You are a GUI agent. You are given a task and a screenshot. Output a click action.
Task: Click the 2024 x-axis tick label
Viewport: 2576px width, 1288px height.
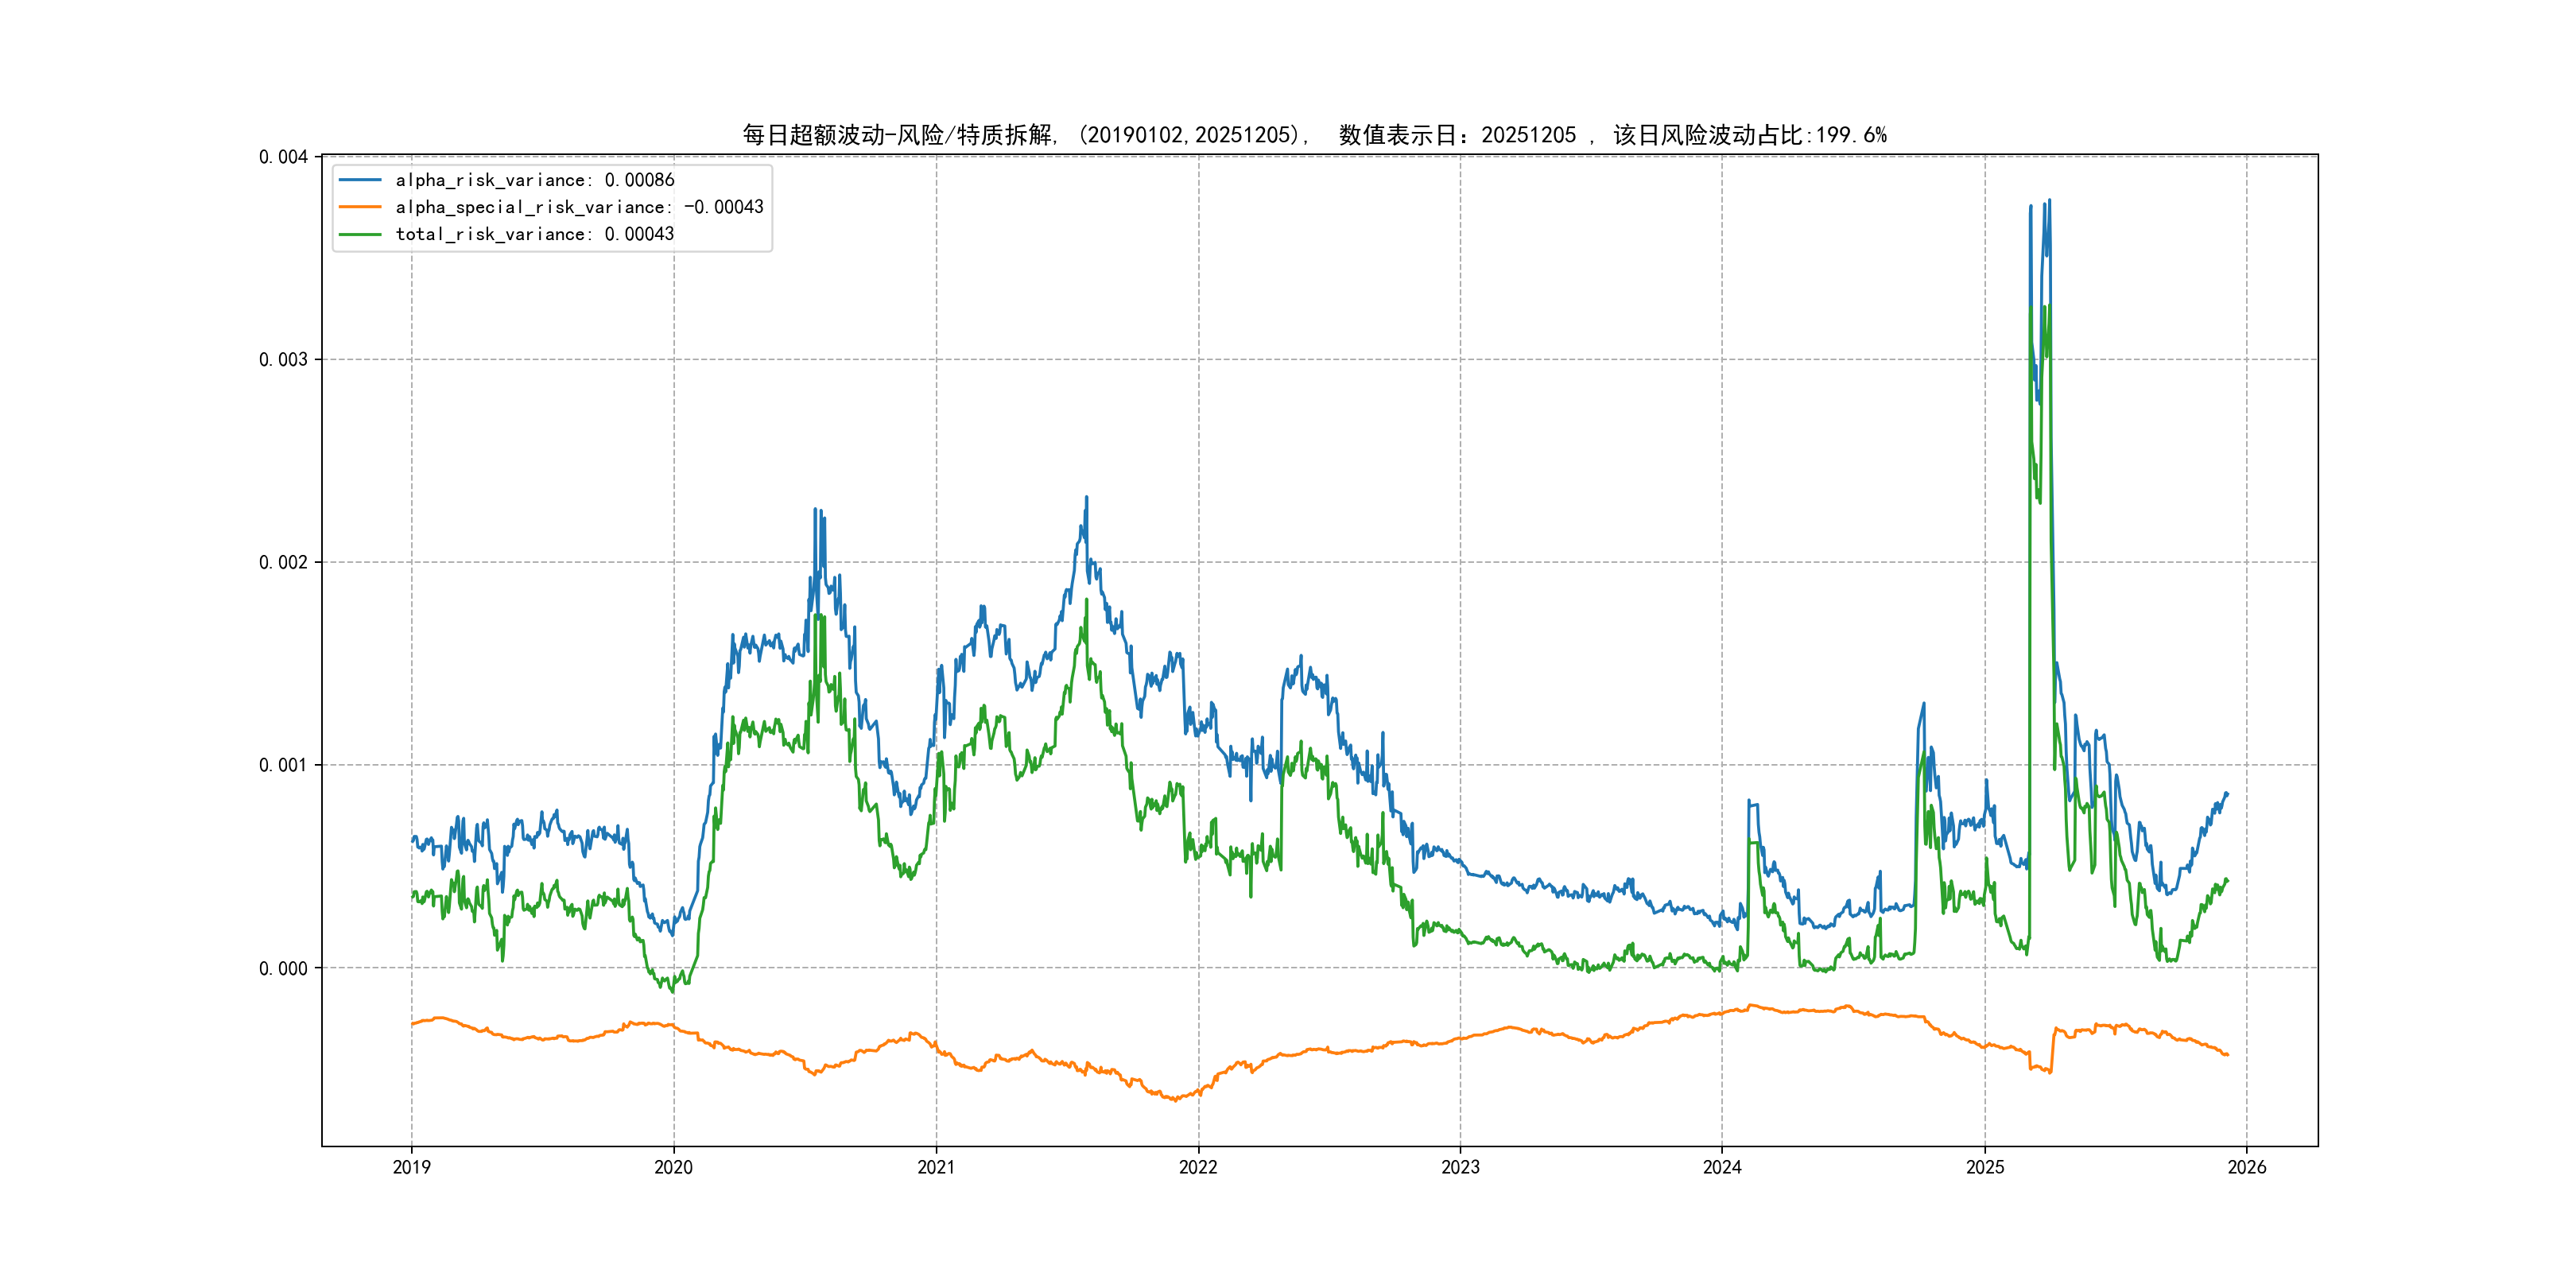1722,1167
